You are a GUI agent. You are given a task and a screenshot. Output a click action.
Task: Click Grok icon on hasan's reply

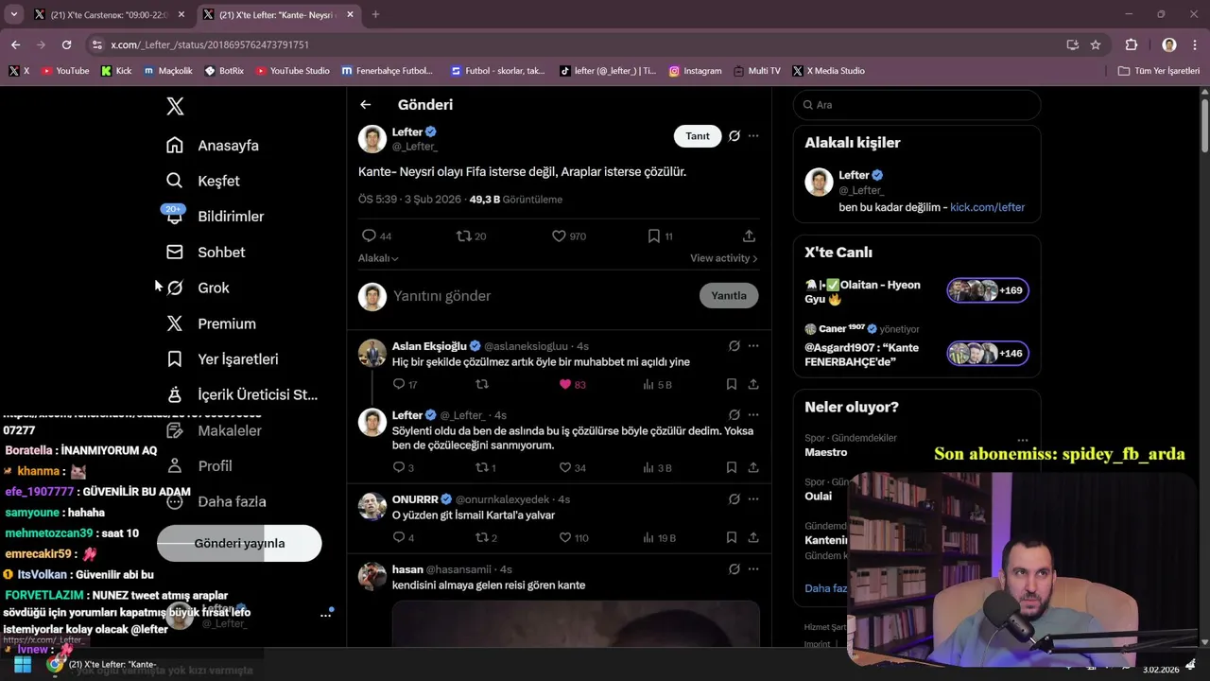tap(734, 569)
